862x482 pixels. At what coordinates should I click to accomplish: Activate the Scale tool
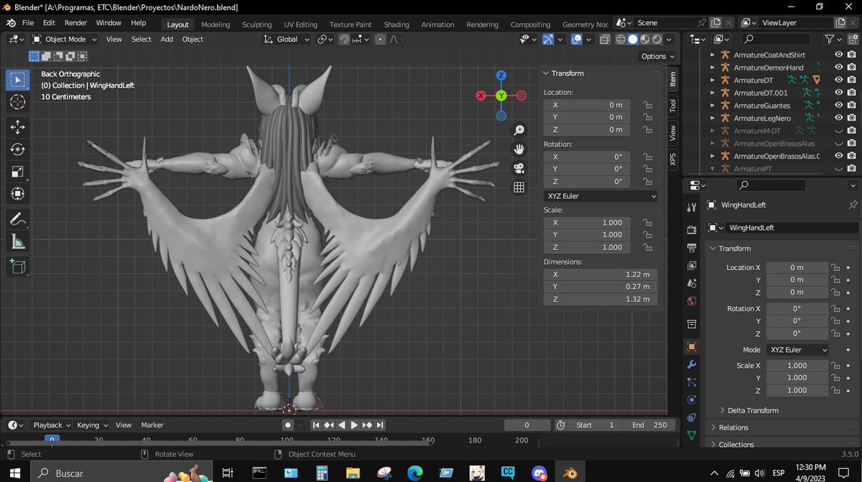coord(18,172)
